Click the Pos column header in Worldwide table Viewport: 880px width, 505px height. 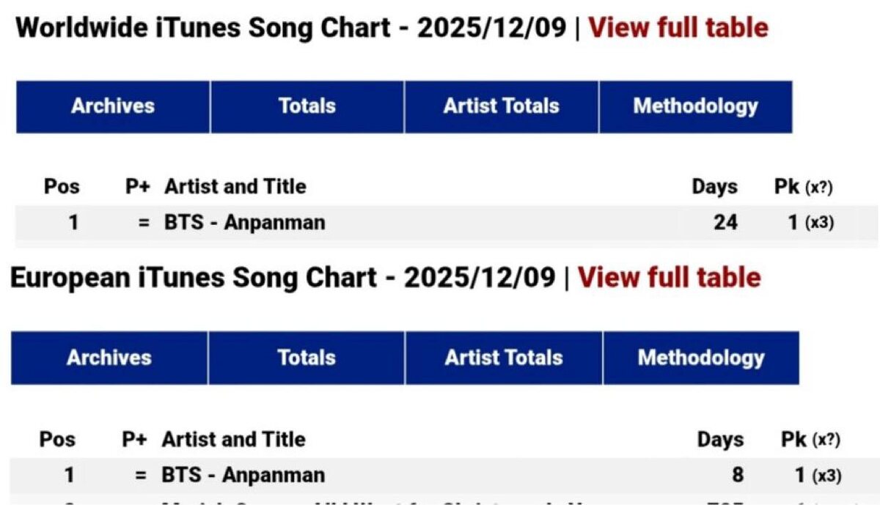coord(62,187)
